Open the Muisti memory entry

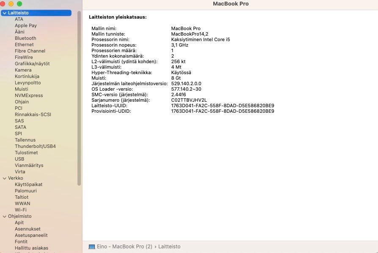pyautogui.click(x=21, y=89)
